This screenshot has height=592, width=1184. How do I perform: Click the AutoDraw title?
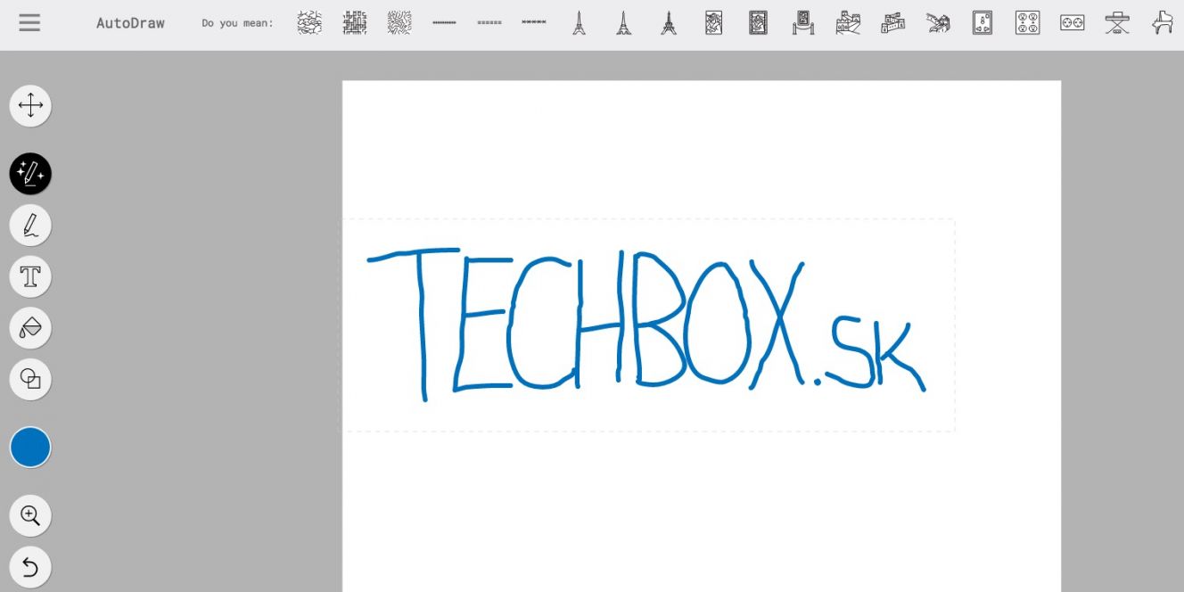click(x=130, y=23)
